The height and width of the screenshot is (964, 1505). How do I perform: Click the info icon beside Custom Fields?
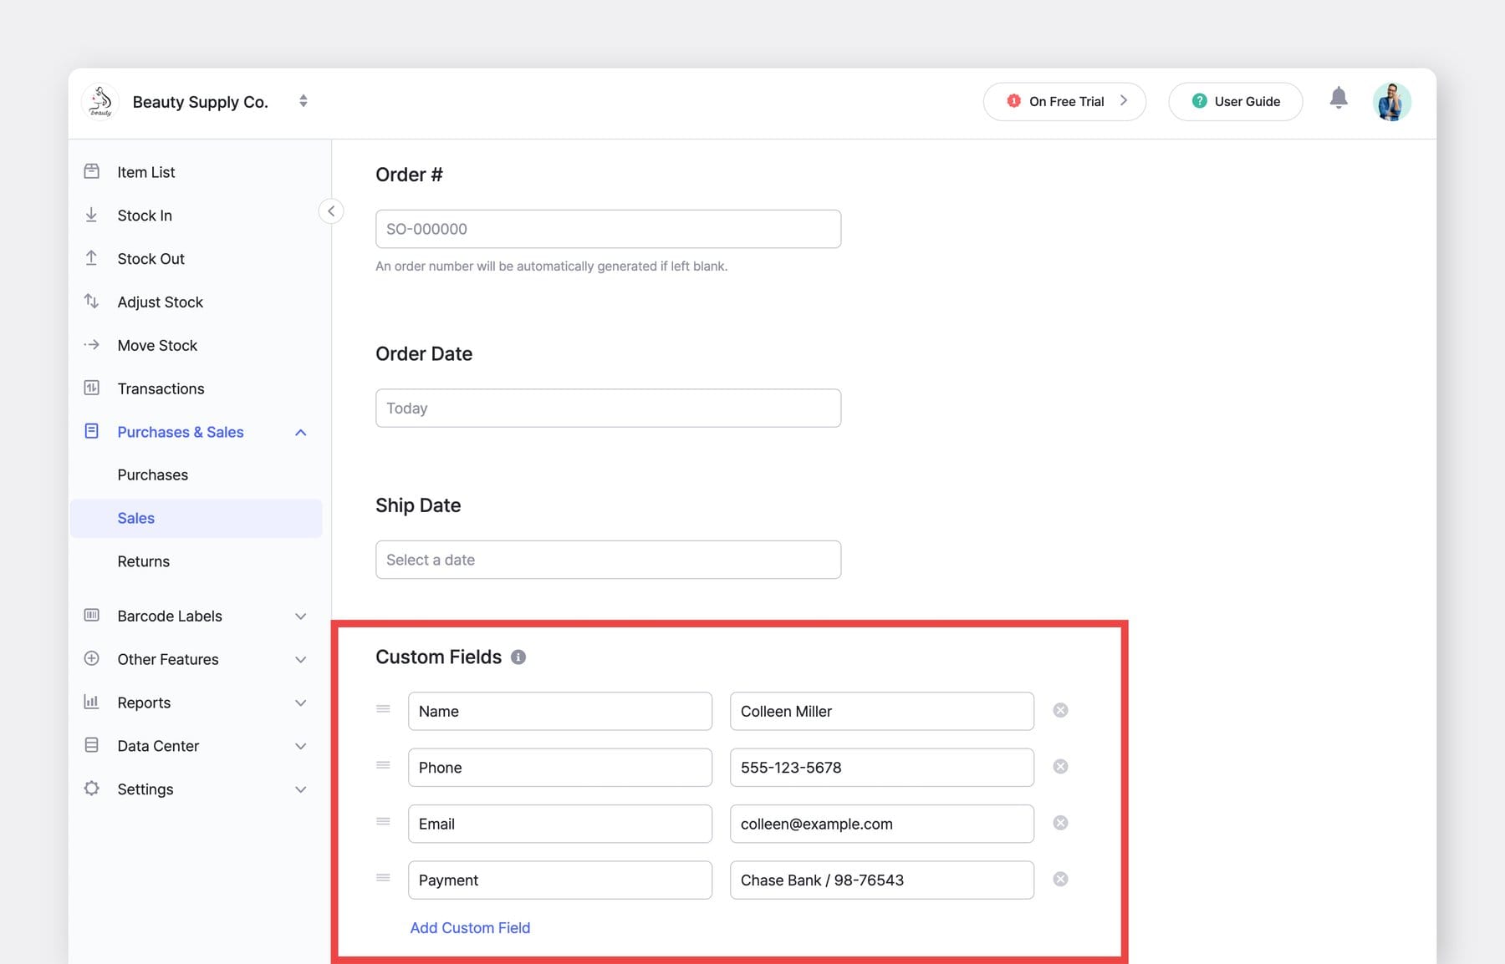(518, 657)
